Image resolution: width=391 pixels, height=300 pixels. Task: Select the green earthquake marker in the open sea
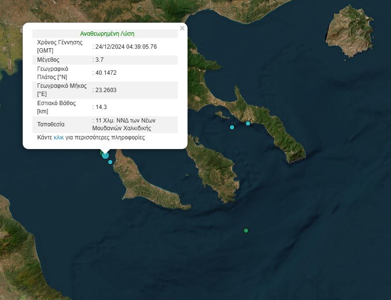[246, 231]
